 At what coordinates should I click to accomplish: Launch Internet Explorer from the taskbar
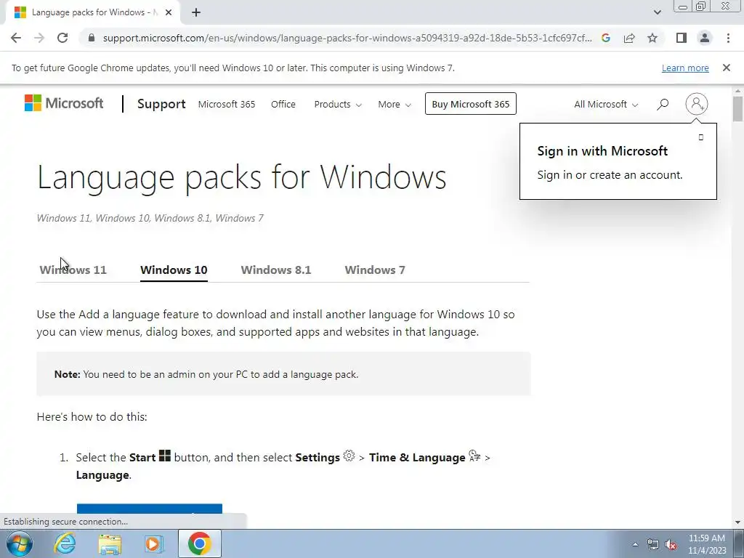click(x=65, y=543)
